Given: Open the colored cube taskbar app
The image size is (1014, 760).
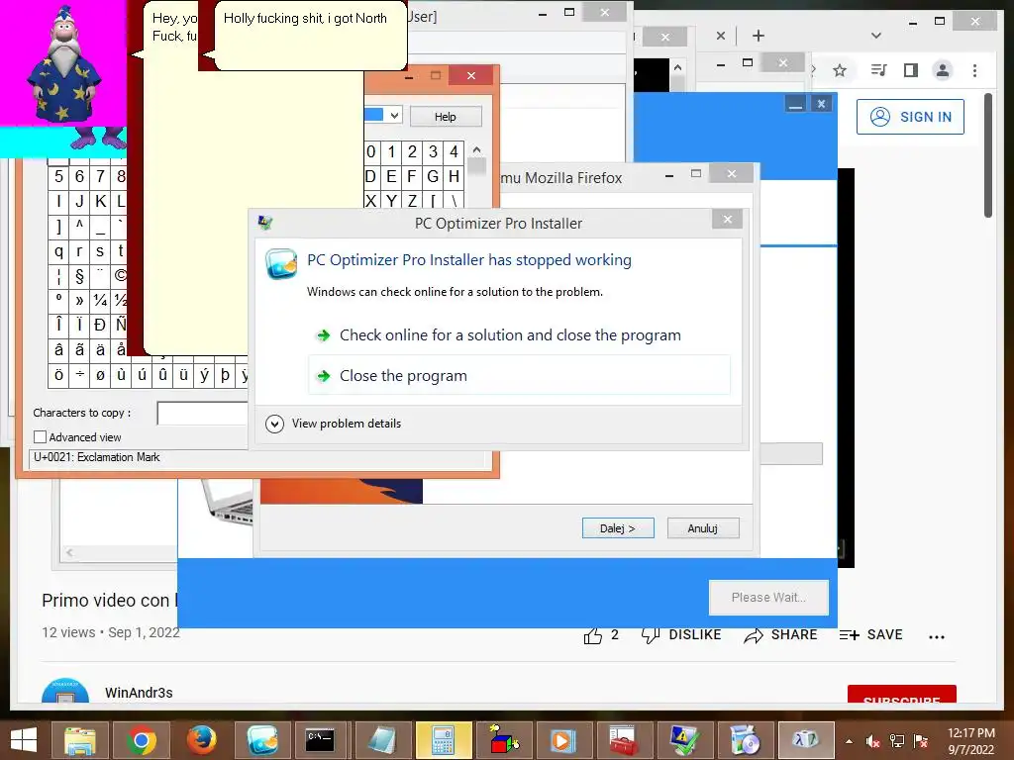Looking at the screenshot, I should 504,740.
